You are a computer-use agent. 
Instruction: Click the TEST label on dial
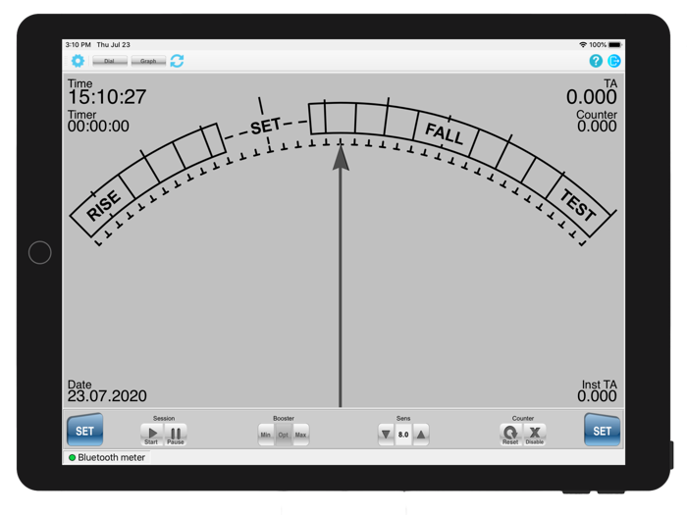tap(578, 204)
